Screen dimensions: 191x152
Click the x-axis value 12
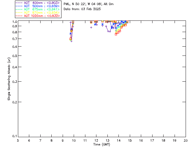[x=96, y=140]
